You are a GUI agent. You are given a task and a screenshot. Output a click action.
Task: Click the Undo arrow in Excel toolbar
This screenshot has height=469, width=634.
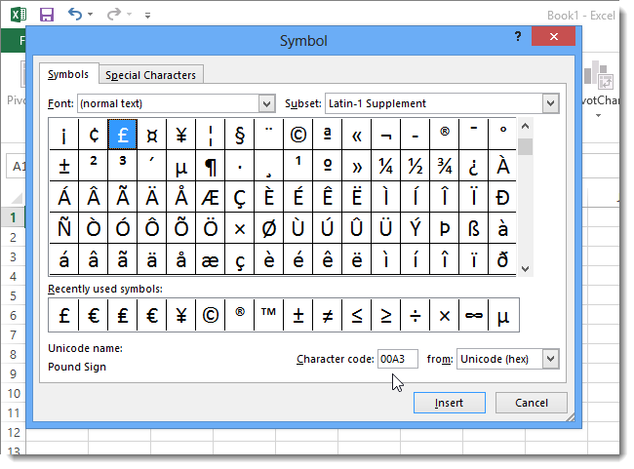click(x=75, y=15)
